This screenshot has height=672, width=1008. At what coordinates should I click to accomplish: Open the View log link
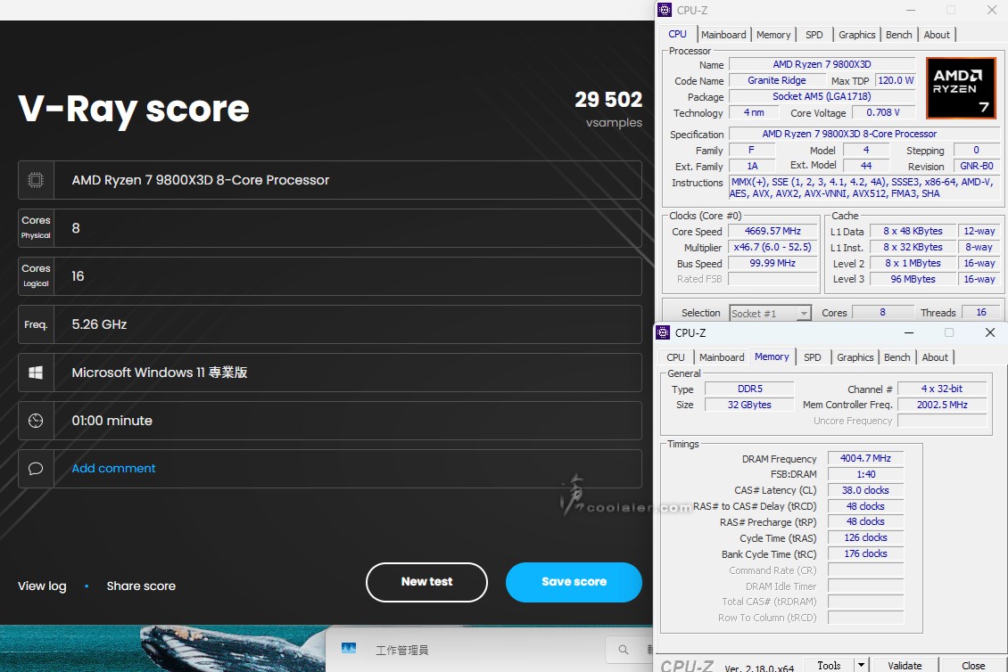(x=42, y=586)
